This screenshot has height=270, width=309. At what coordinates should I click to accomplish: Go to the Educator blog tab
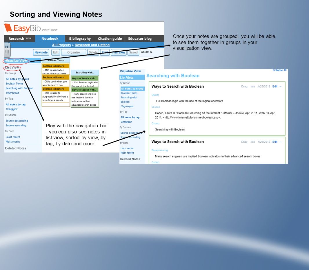pos(140,38)
